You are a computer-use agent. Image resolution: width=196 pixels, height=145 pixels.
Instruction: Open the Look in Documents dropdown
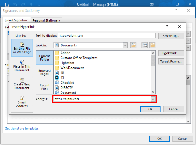point(125,45)
